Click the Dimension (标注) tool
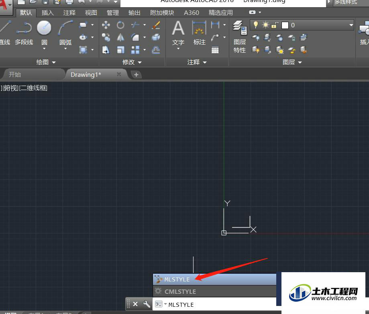This screenshot has width=369, height=314. click(x=199, y=33)
